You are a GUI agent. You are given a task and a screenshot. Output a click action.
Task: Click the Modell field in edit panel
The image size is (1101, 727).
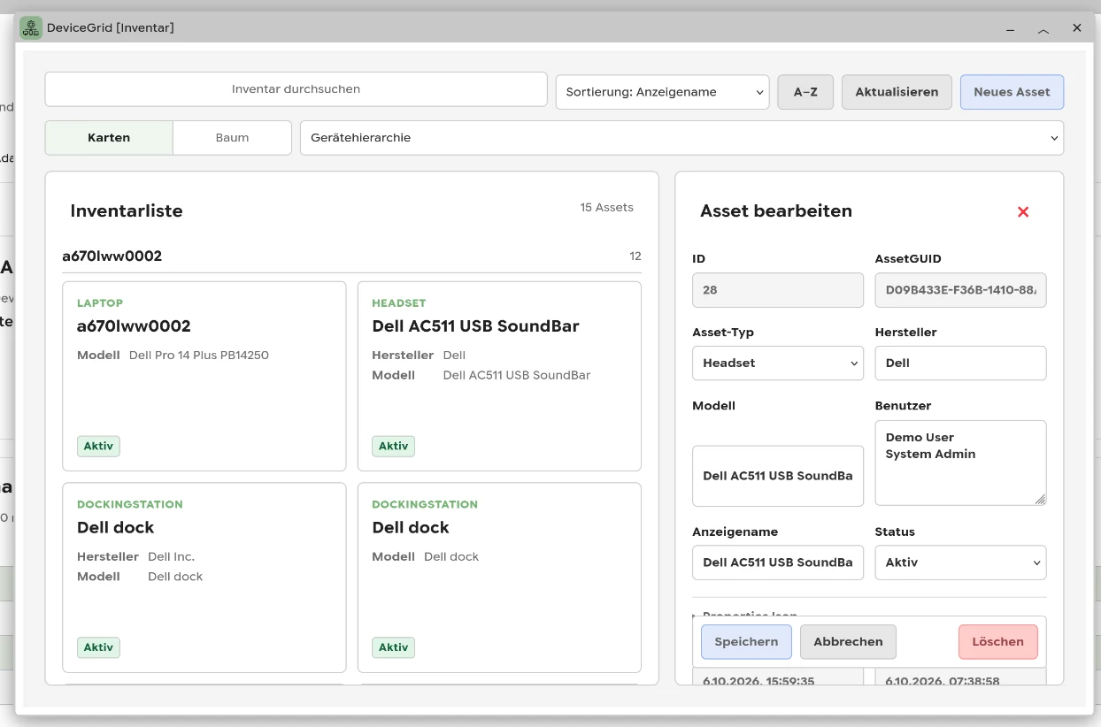point(778,476)
